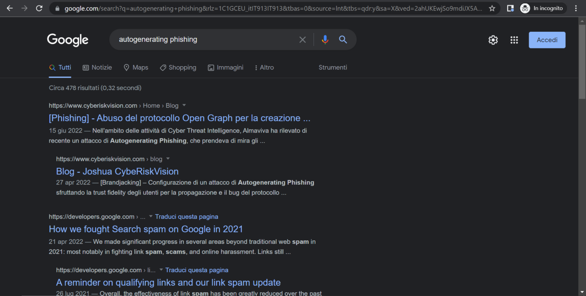The image size is (586, 296).
Task: Translate the 'A reminder on qualifying links' page
Action: [197, 270]
